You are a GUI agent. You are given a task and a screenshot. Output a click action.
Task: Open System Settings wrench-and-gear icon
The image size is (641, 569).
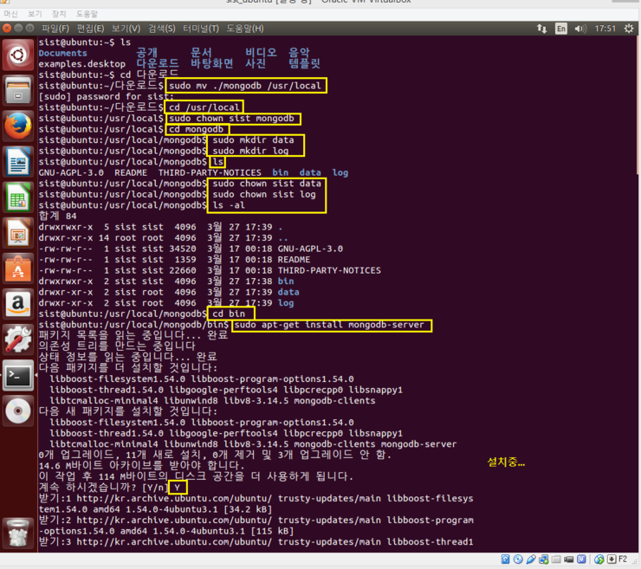18,339
